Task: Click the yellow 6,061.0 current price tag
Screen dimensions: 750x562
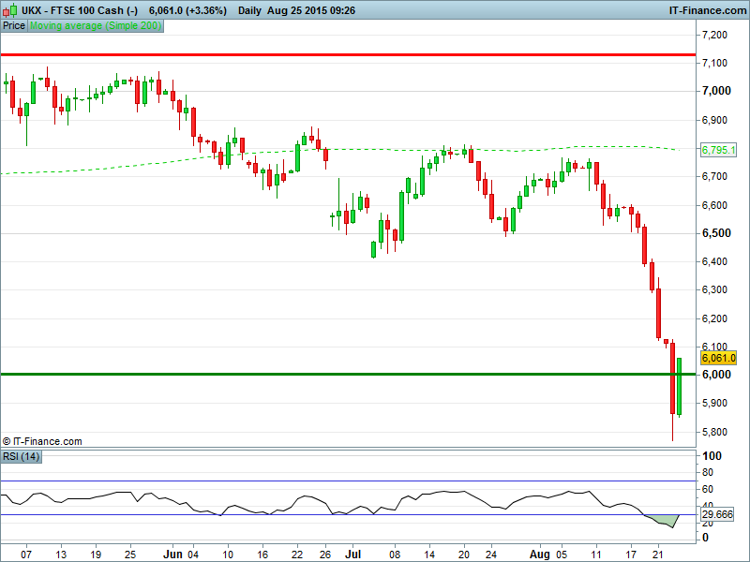Action: coord(718,358)
